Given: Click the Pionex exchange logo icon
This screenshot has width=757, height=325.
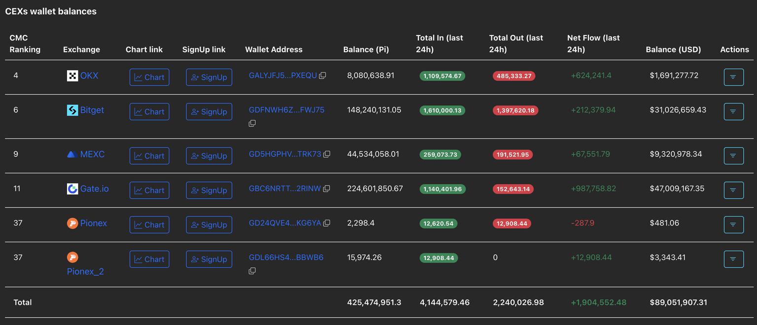Looking at the screenshot, I should (x=72, y=223).
